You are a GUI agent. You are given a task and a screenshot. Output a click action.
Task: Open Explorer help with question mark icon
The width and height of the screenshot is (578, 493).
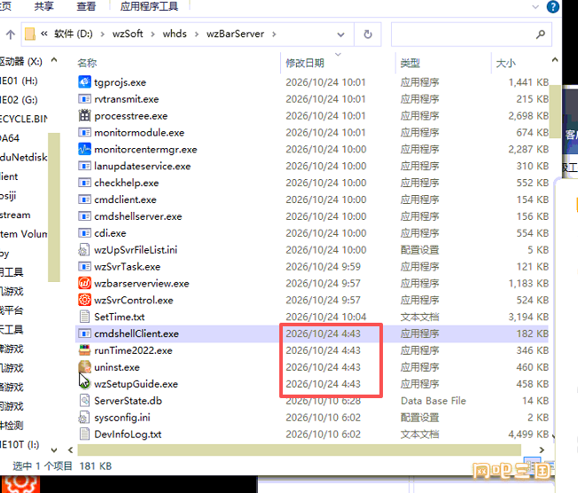[552, 6]
